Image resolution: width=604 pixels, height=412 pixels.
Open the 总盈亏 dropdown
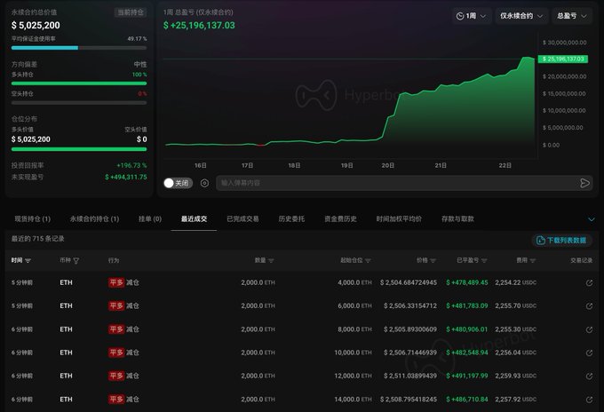click(572, 16)
